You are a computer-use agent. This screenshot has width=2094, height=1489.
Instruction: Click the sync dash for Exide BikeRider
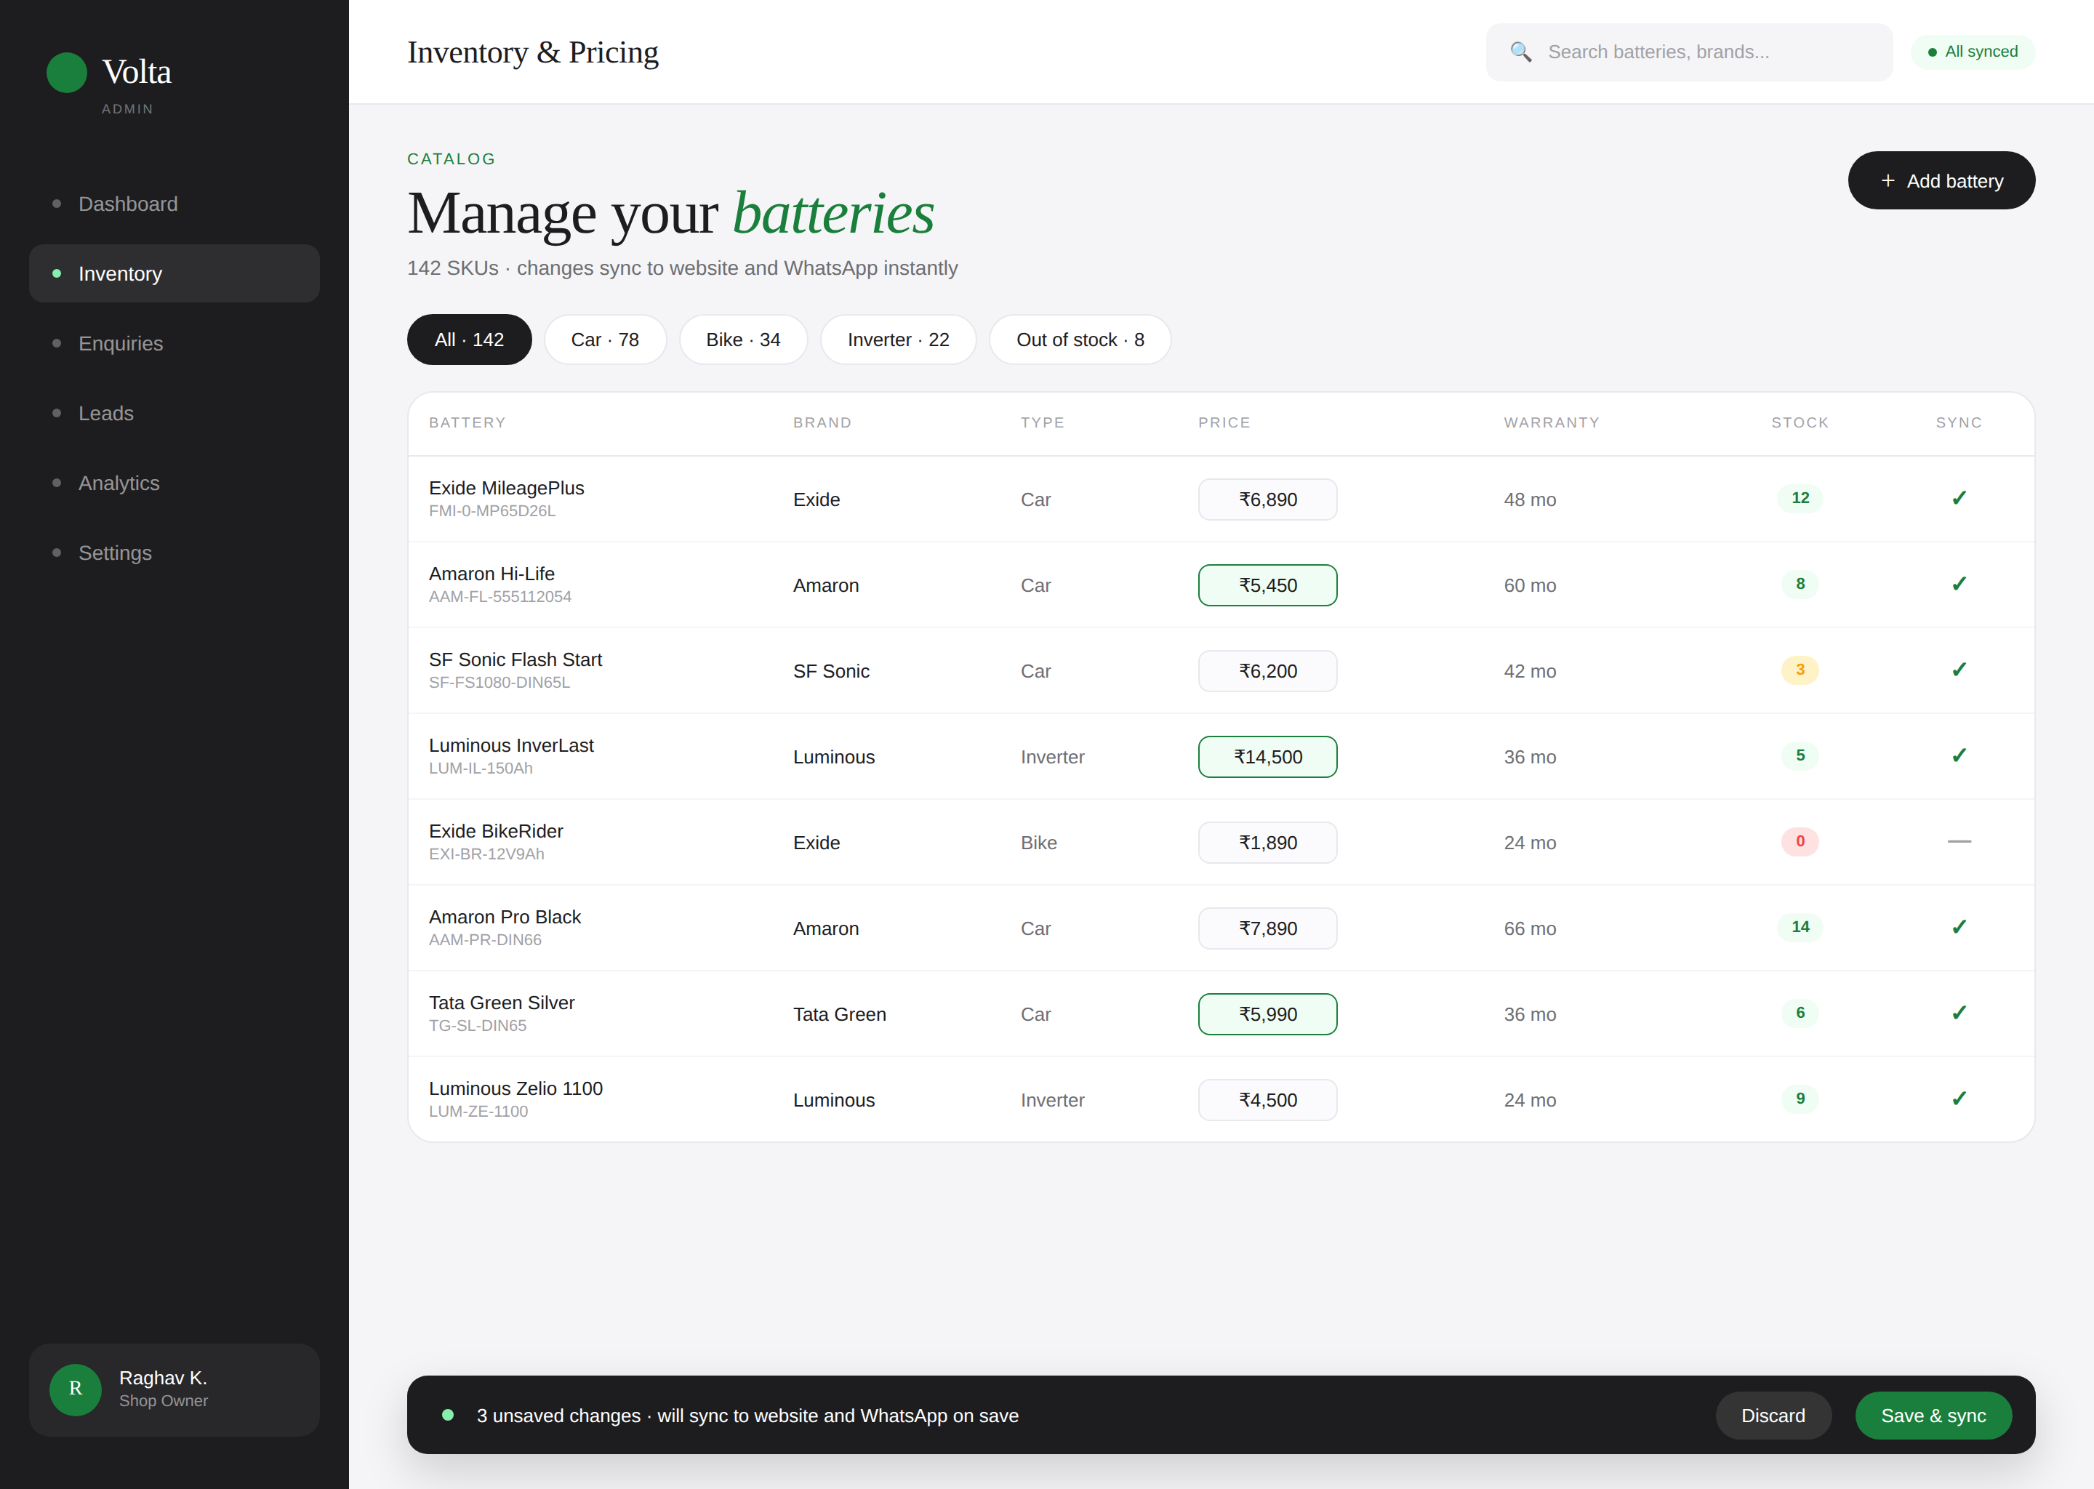pos(1959,842)
